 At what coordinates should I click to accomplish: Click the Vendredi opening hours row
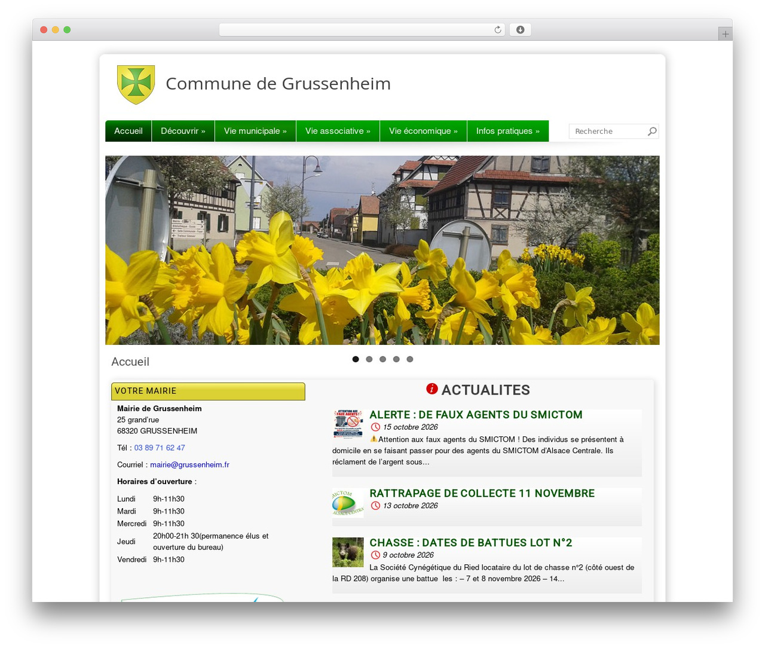point(151,560)
